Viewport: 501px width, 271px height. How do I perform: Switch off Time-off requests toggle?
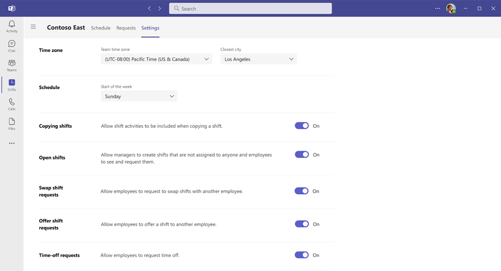(302, 255)
